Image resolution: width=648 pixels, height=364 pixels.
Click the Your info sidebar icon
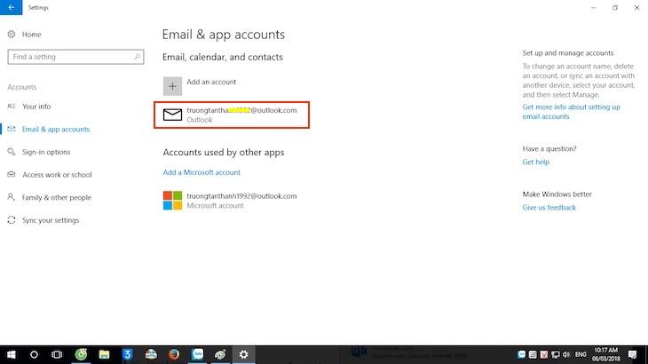(12, 107)
